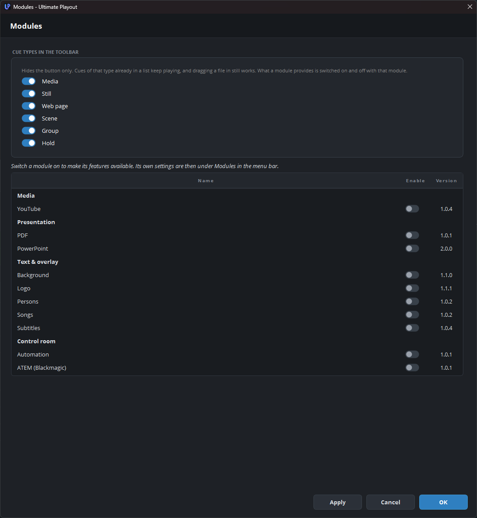Click PowerPoint version 2.0.0
This screenshot has height=518, width=477.
[x=446, y=248]
